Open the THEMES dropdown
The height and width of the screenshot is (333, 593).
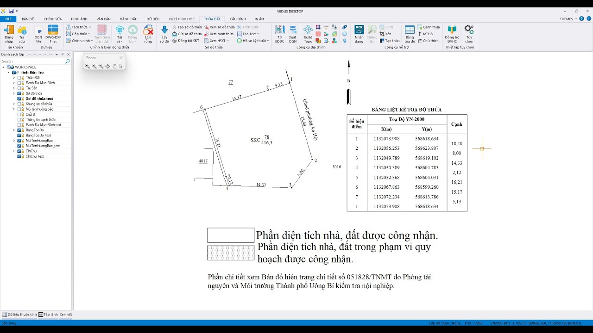pyautogui.click(x=568, y=19)
